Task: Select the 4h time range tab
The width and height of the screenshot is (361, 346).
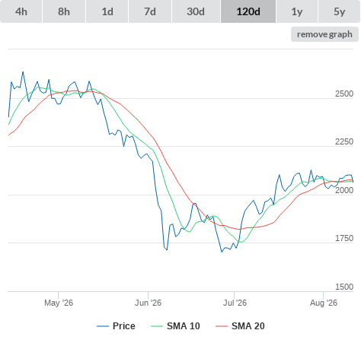Action: 21,11
